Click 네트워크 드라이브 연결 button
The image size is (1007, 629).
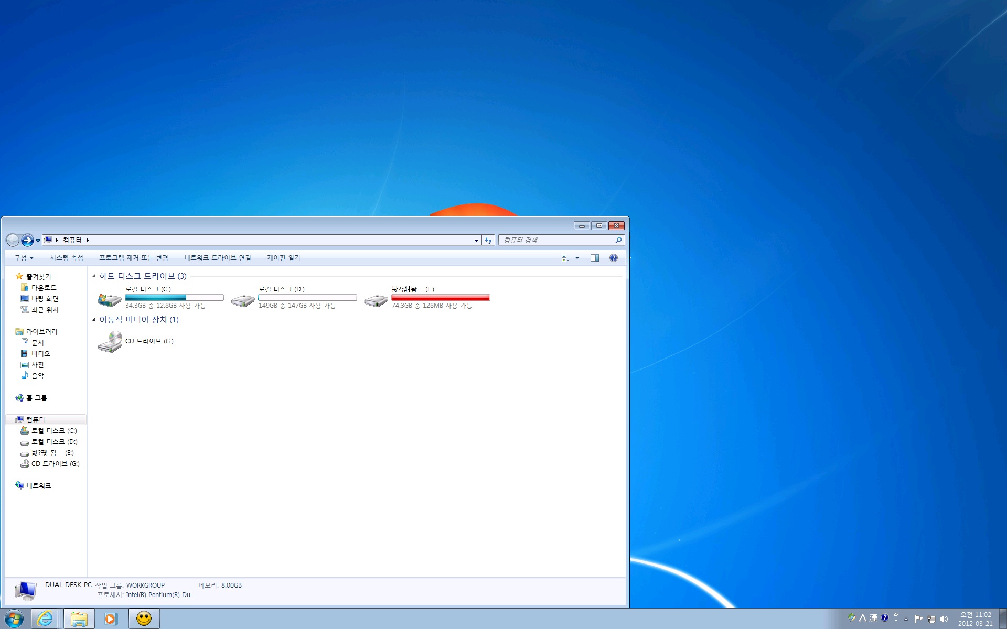[218, 257]
